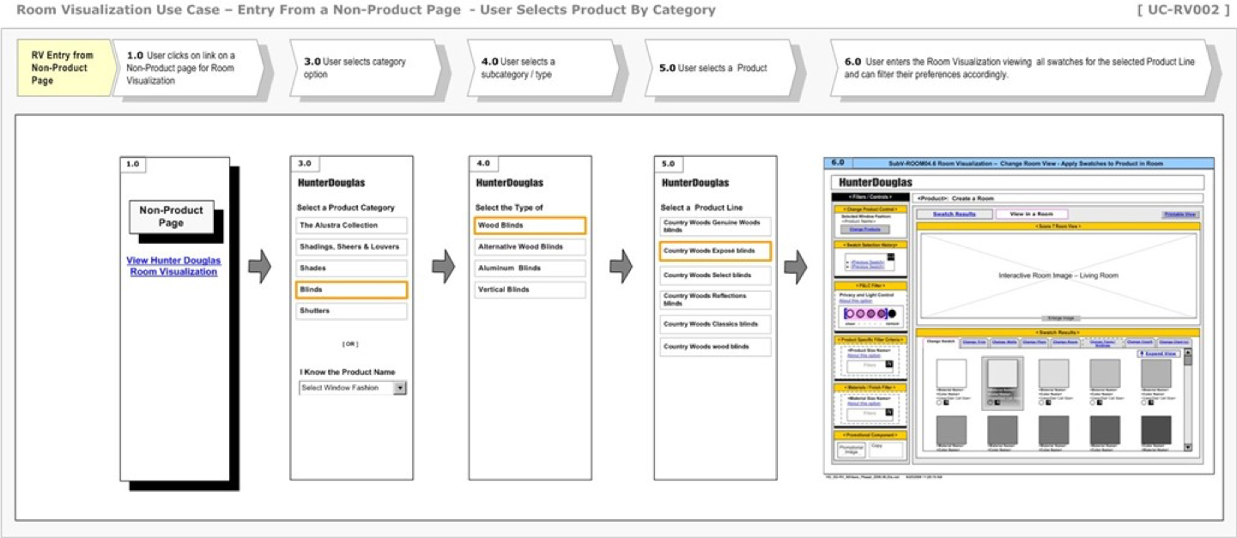
Task: Choose the Wood Blinds type
Action: [530, 226]
